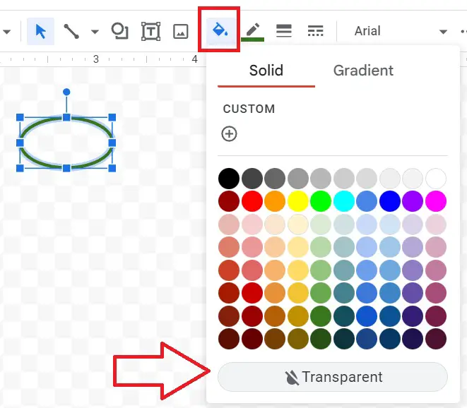This screenshot has height=408, width=467.
Task: Pick the dark gray swatch next to black
Action: point(252,179)
